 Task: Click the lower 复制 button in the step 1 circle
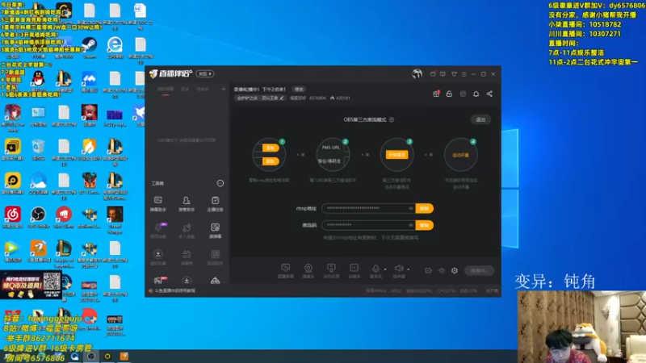pyautogui.click(x=271, y=161)
